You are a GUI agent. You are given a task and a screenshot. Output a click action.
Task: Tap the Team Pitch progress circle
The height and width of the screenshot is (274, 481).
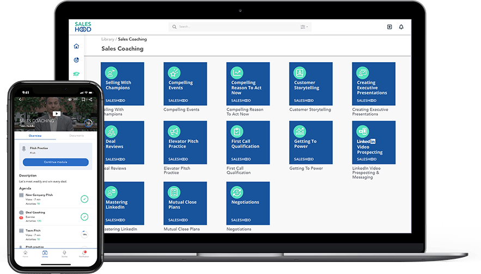(84, 234)
